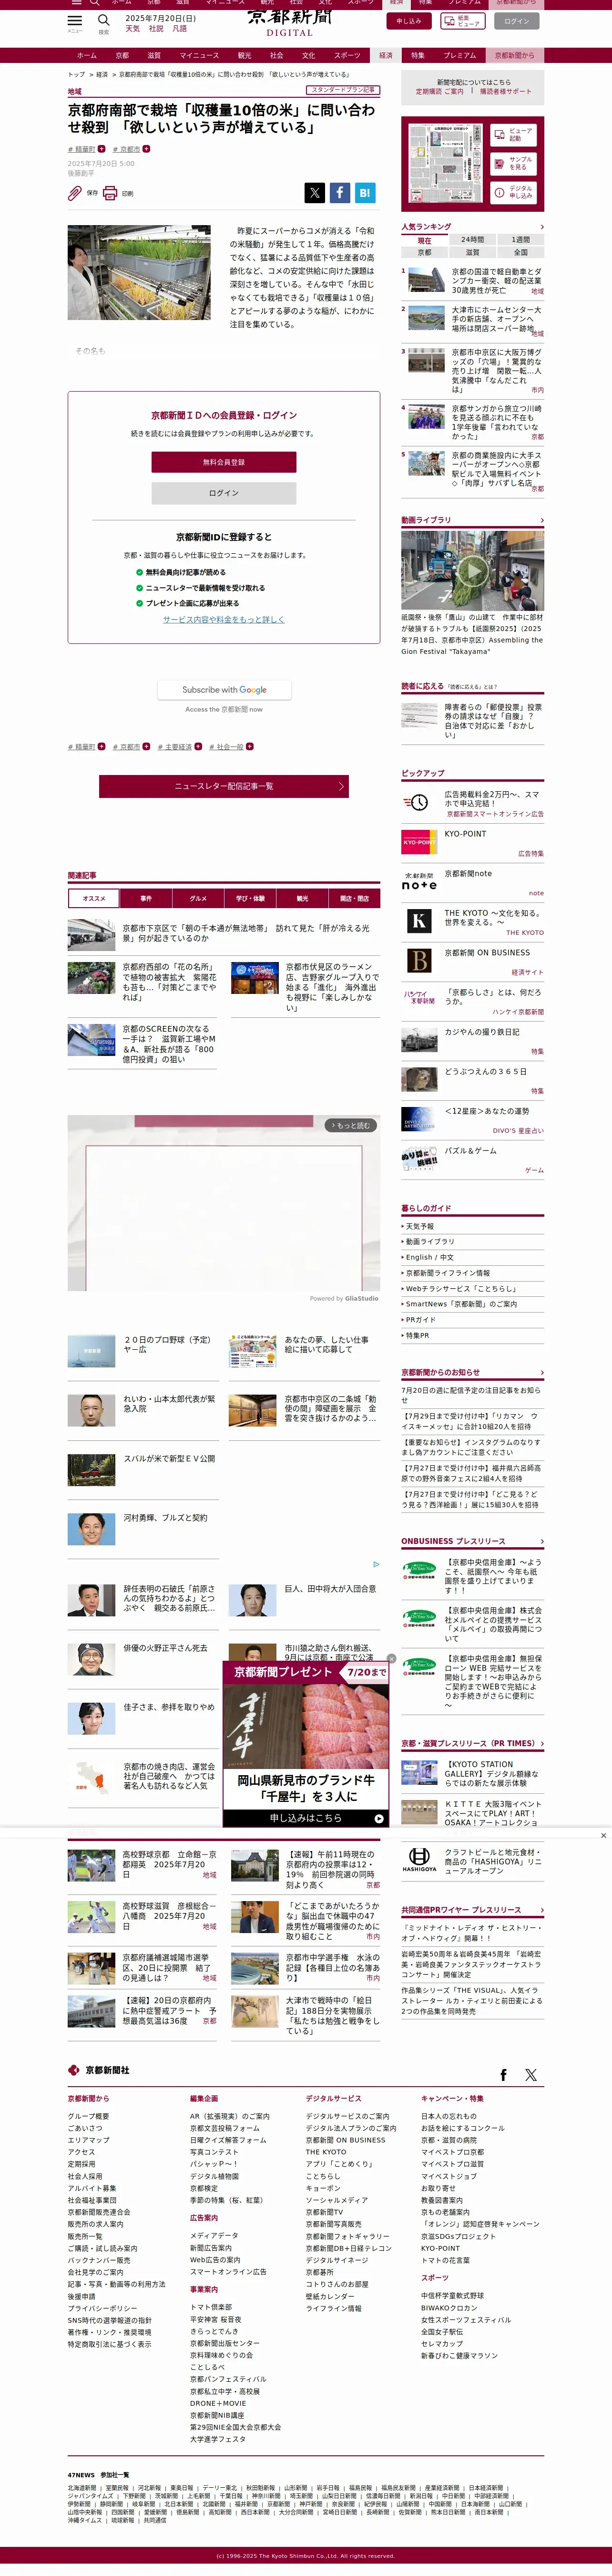Image resolution: width=612 pixels, height=2576 pixels.
Task: Click 無料会員登録 button
Action: [224, 462]
